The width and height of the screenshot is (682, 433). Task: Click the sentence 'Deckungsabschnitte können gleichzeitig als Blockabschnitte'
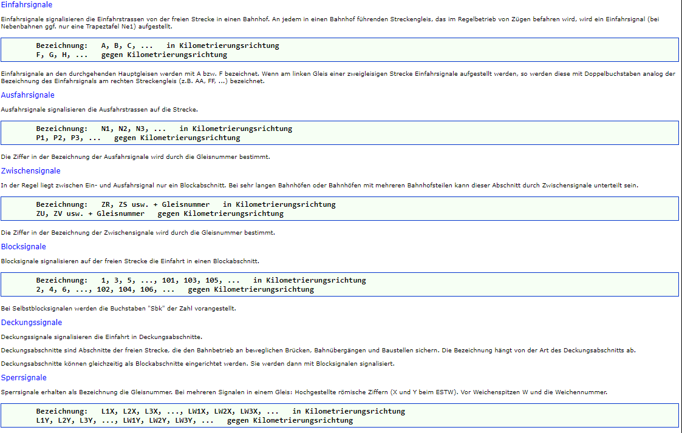pos(197,363)
